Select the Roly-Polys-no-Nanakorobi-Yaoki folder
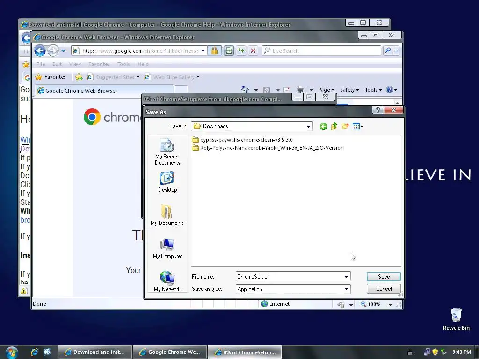This screenshot has width=479, height=359. point(268,148)
